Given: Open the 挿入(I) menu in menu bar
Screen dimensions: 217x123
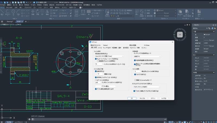Looking at the screenshot, I should pos(21,5).
